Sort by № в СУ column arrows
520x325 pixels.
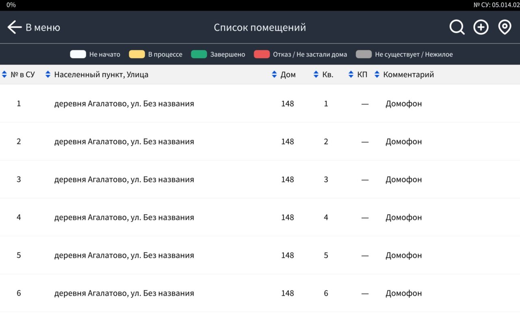click(x=4, y=75)
